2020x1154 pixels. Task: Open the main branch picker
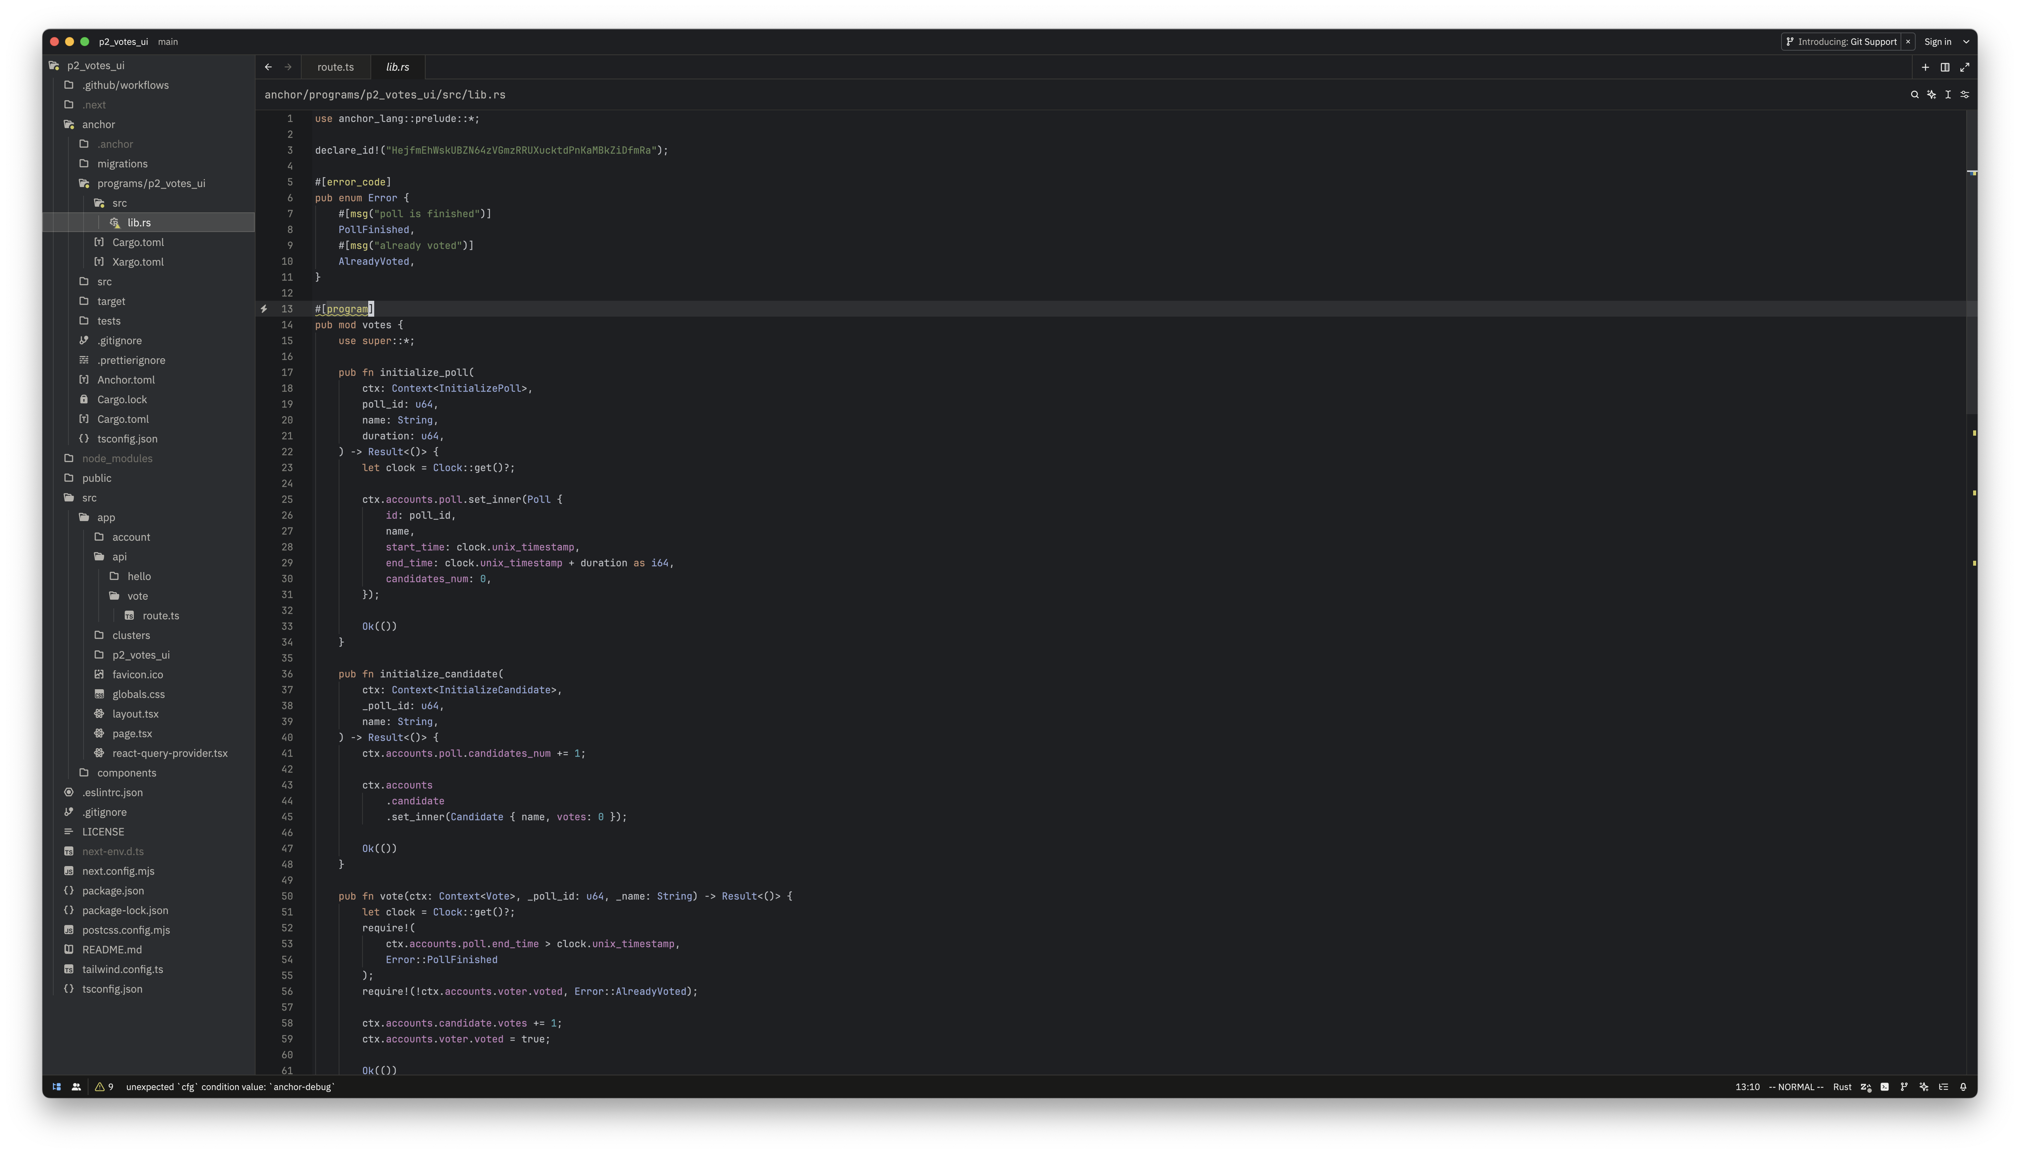point(167,42)
